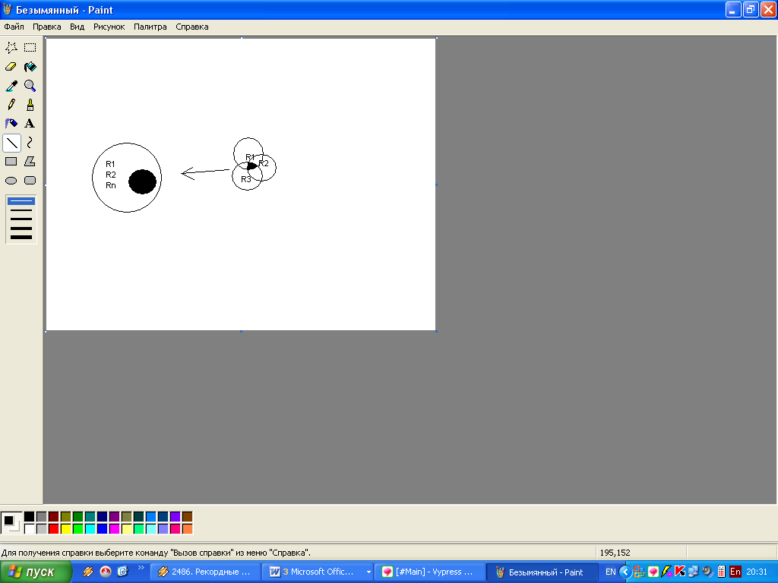
Task: Pick the dark gray color swatch
Action: (42, 517)
